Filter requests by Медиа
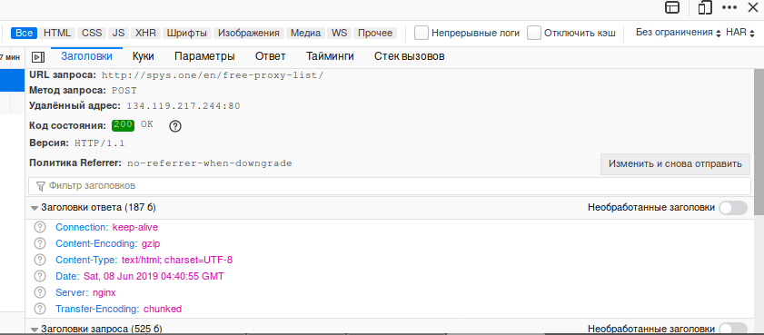 coord(305,33)
